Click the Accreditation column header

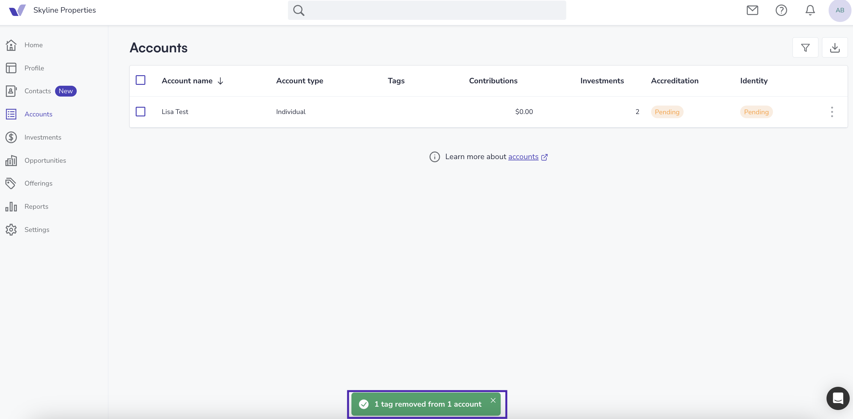click(x=675, y=81)
